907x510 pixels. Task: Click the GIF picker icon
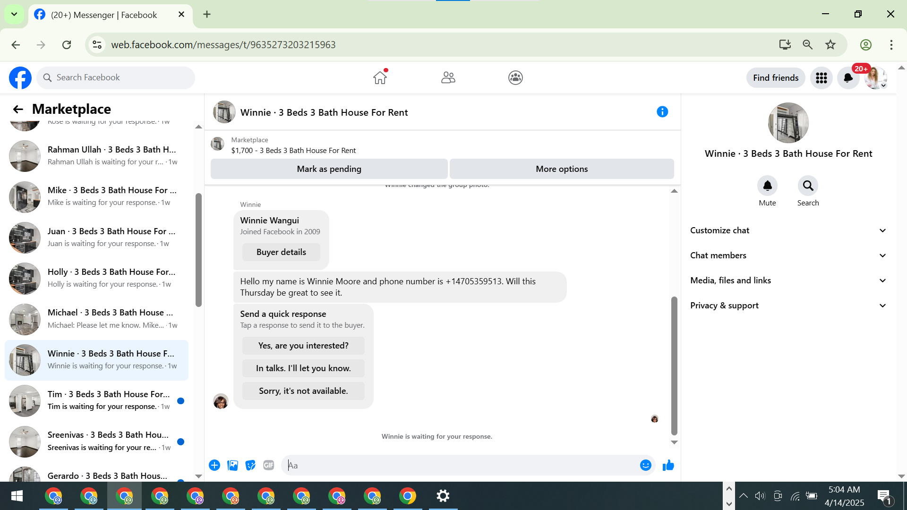pos(268,465)
